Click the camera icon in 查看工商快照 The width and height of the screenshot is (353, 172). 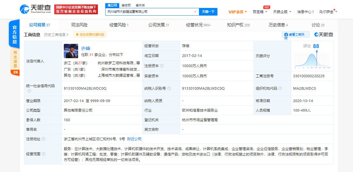tap(286, 35)
